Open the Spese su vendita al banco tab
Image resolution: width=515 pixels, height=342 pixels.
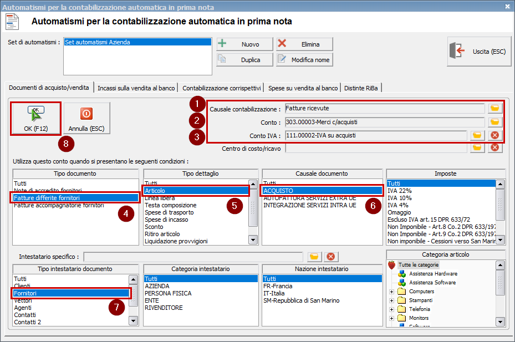(303, 88)
